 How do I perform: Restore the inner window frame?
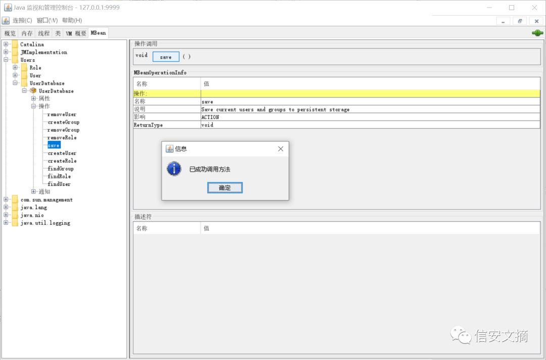[520, 21]
